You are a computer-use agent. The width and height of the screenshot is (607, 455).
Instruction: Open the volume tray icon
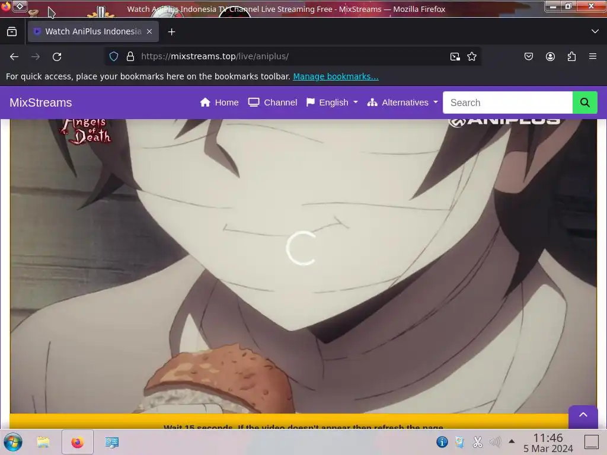(495, 441)
